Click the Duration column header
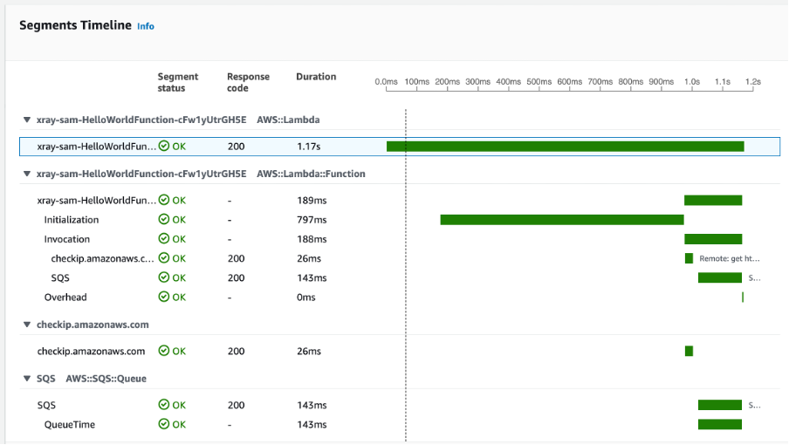 [316, 77]
